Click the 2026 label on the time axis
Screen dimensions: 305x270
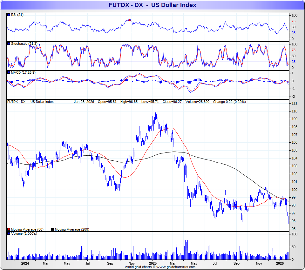point(280,263)
